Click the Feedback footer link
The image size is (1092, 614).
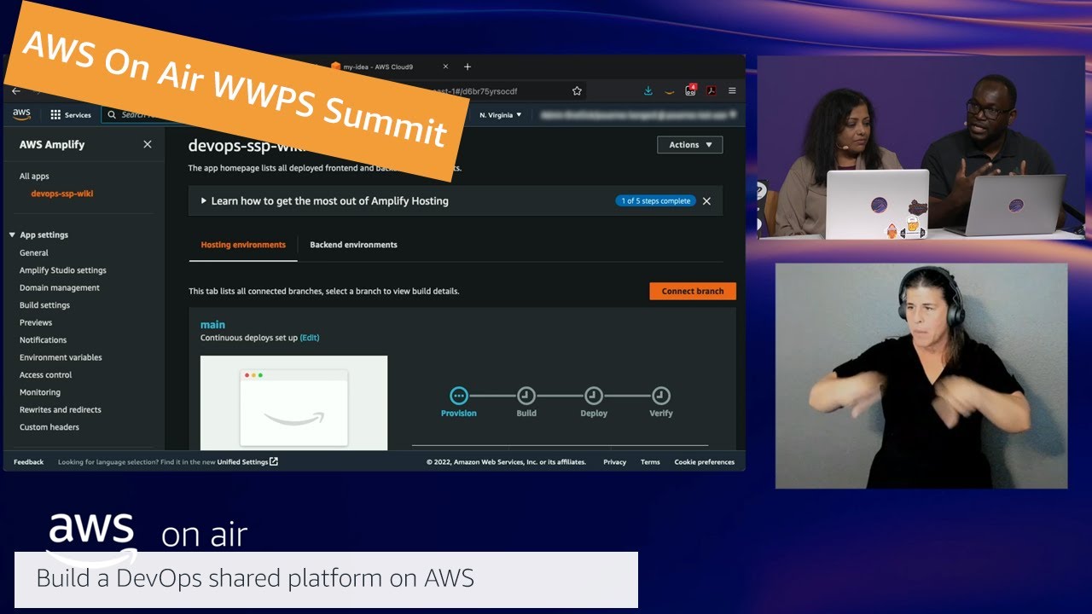[28, 462]
